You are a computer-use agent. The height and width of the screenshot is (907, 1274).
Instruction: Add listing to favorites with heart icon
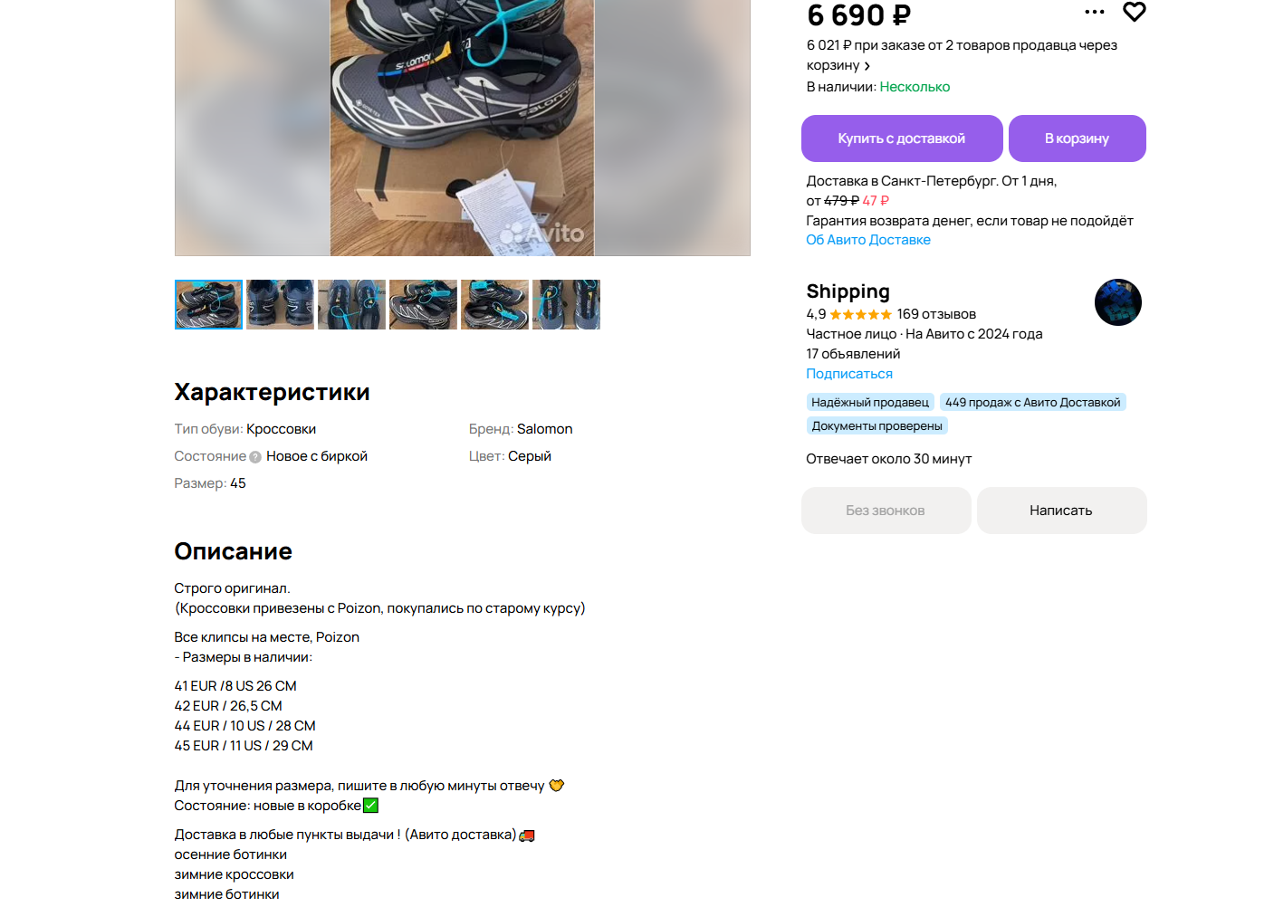coord(1134,12)
